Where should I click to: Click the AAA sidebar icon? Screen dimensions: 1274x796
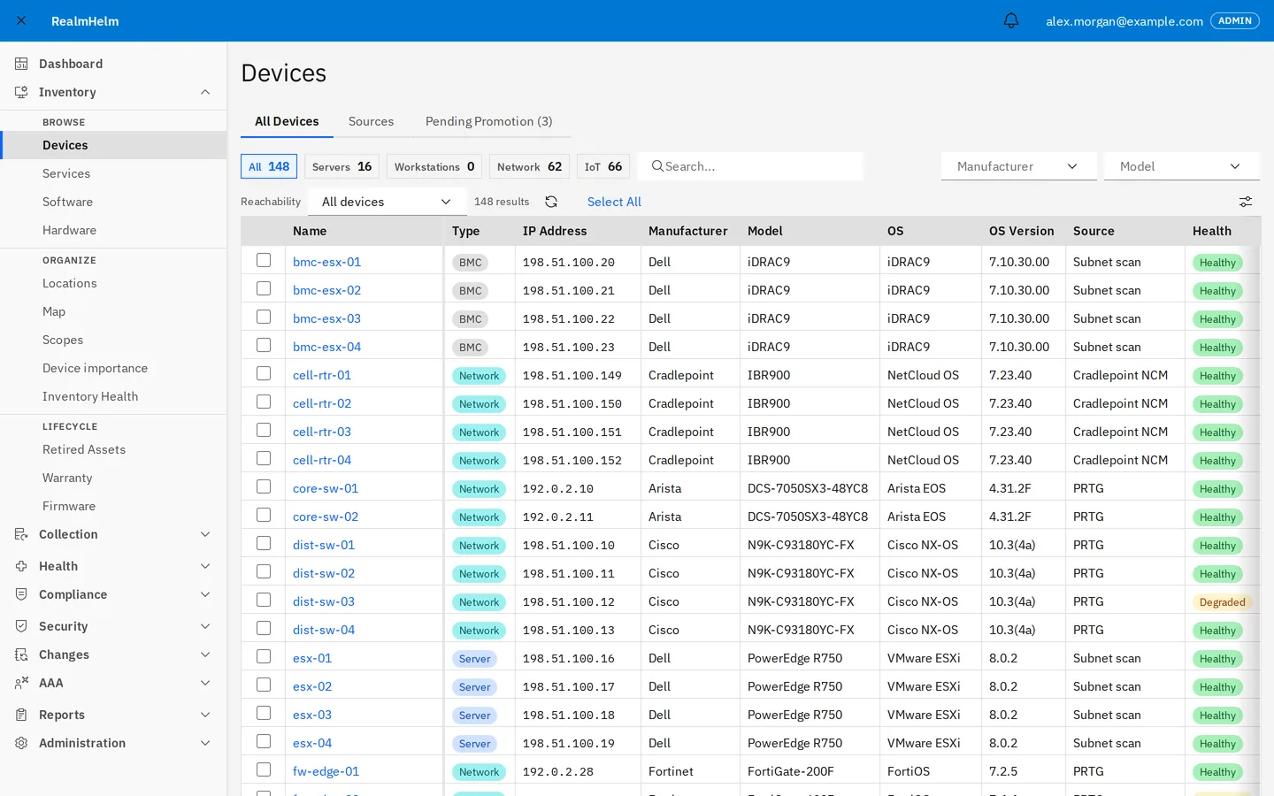pyautogui.click(x=21, y=683)
